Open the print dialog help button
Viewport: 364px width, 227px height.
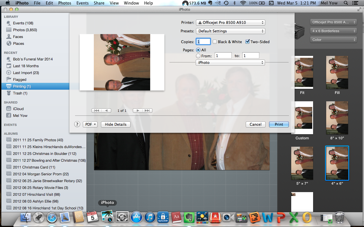(77, 124)
